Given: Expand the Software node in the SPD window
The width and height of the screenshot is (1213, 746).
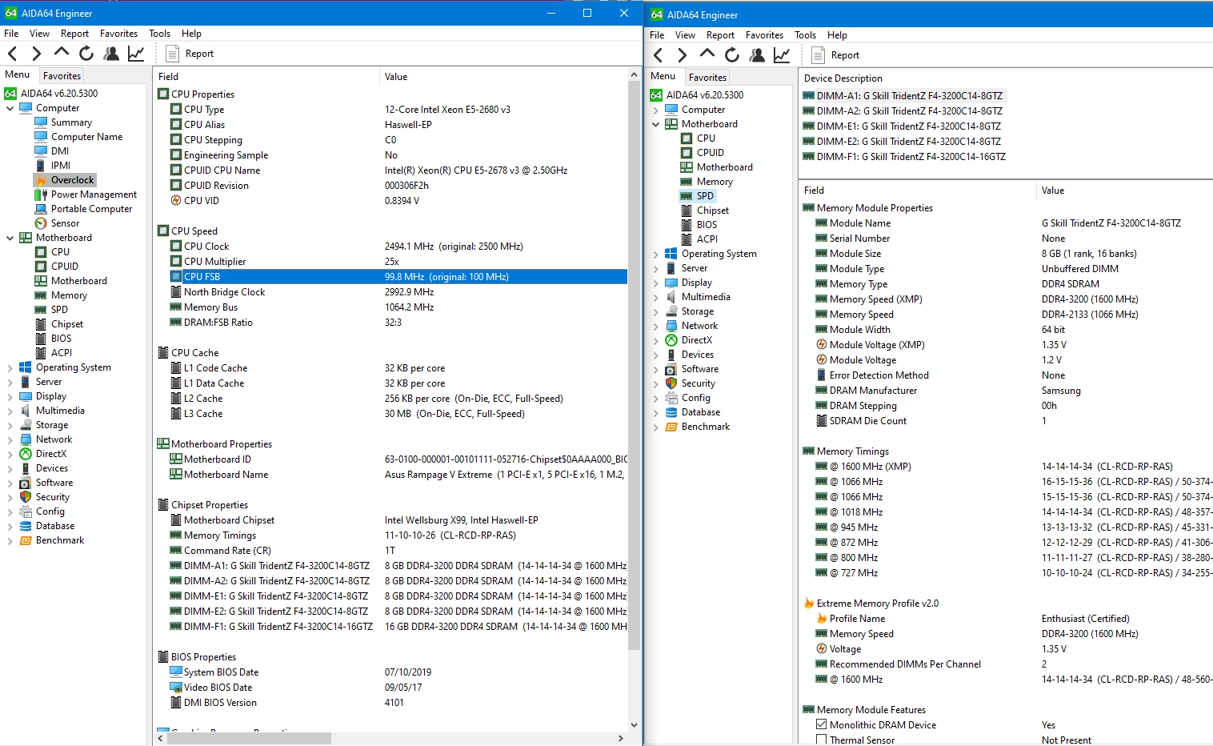Looking at the screenshot, I should tap(655, 369).
